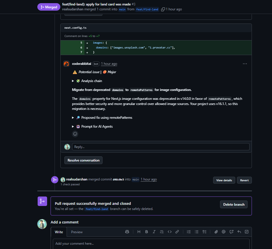Insert a quote block in the comment toolbar

[x=161, y=232]
